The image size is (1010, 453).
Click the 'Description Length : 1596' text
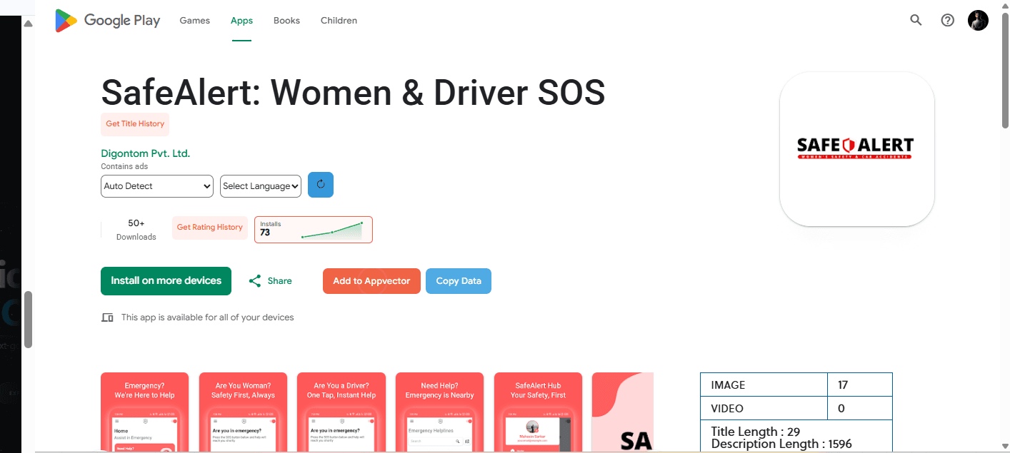pyautogui.click(x=781, y=444)
